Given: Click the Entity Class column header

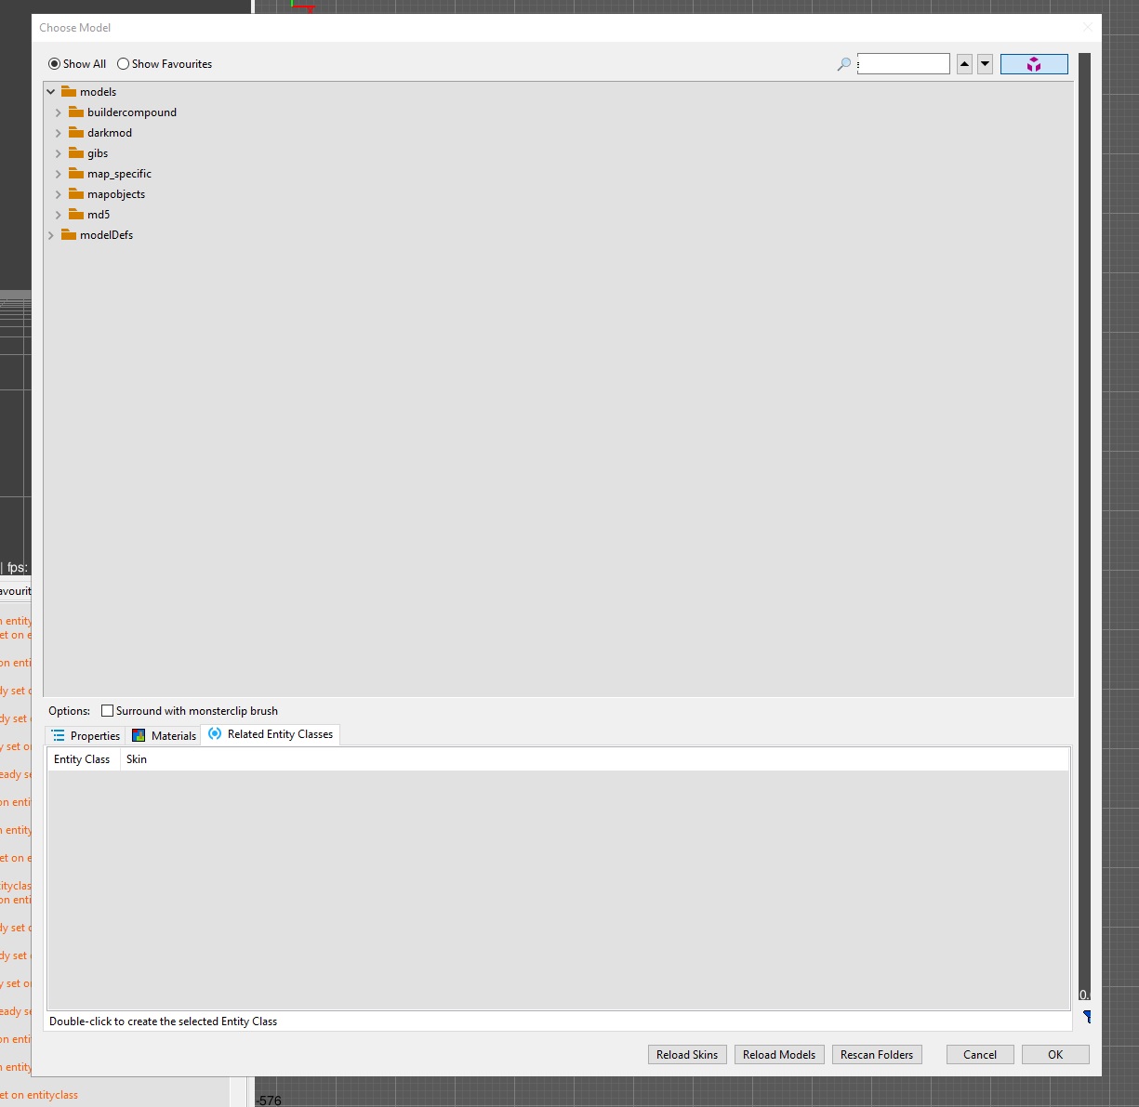Looking at the screenshot, I should 82,759.
